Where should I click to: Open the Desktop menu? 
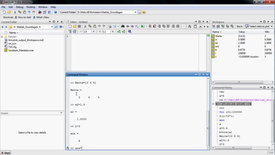click(x=31, y=7)
